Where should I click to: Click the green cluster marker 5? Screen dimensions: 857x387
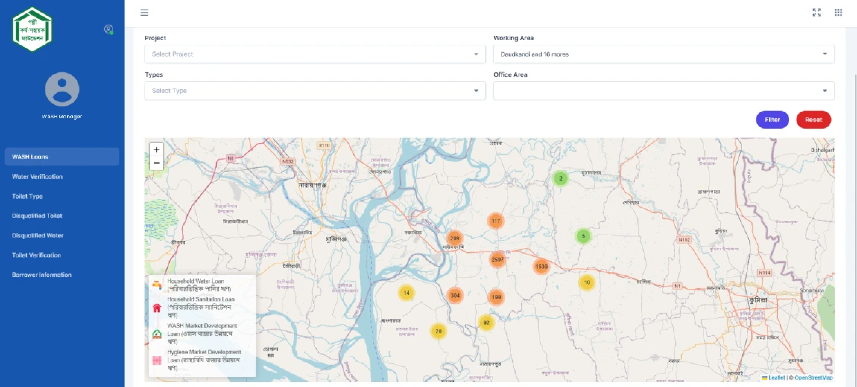click(584, 236)
